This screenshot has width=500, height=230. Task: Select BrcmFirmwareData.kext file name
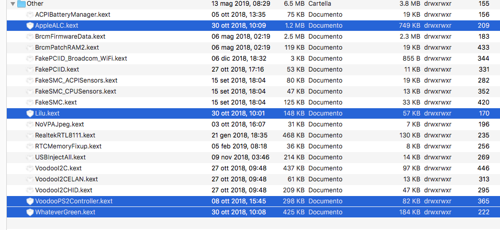click(70, 37)
